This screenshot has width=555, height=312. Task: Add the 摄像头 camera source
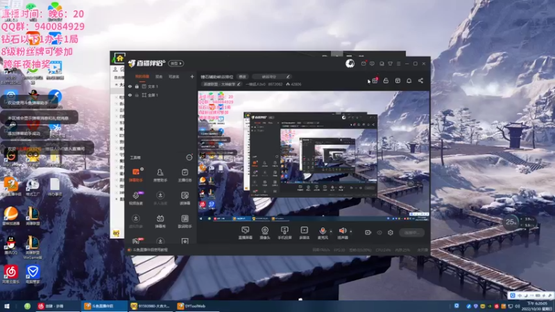[265, 233]
